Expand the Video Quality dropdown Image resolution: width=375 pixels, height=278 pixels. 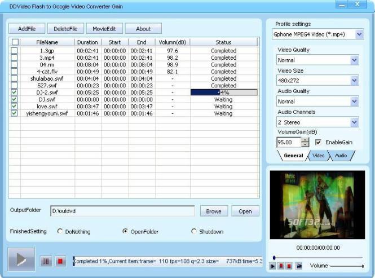coord(355,60)
